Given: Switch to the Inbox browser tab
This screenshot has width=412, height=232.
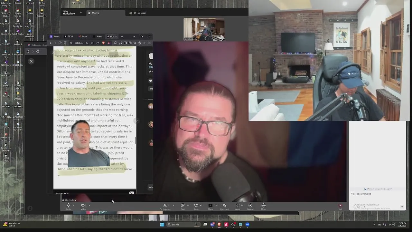Looking at the screenshot, I should 83,36.
